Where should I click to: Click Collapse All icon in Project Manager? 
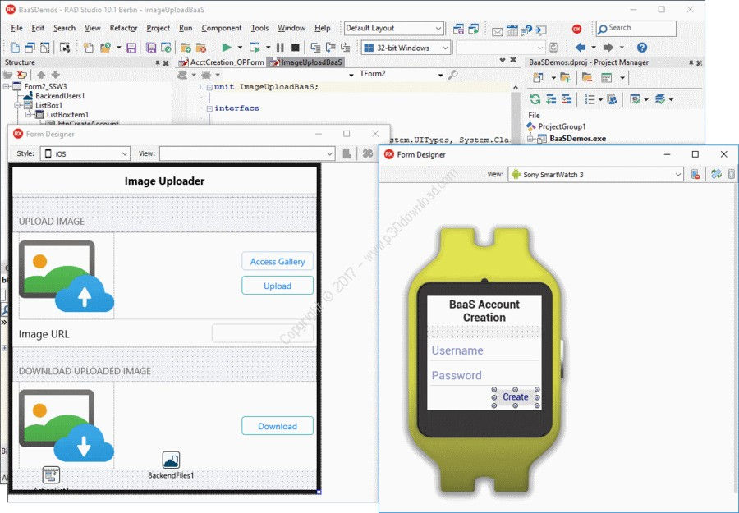(x=566, y=99)
